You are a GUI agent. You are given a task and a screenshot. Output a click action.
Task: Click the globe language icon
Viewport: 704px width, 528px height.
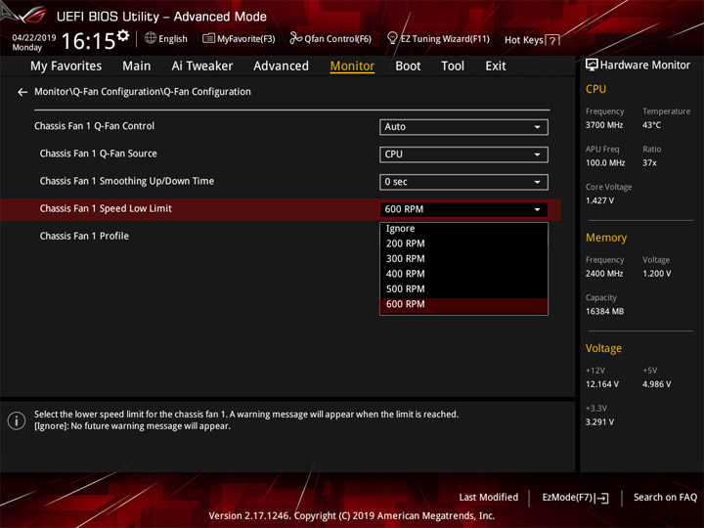pyautogui.click(x=151, y=38)
